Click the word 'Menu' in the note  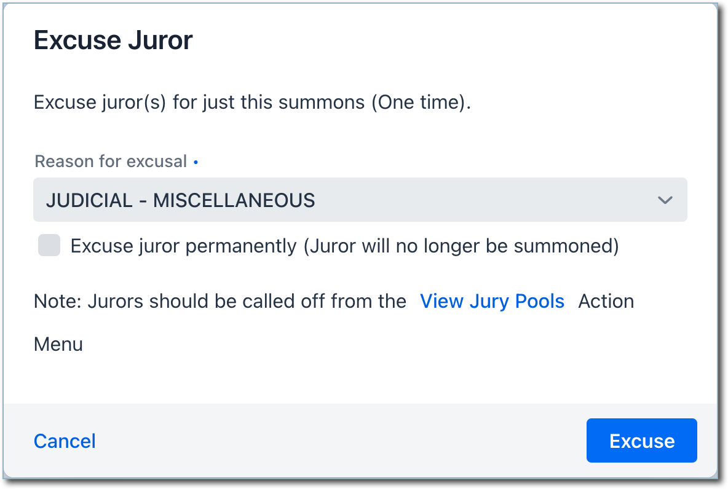58,344
